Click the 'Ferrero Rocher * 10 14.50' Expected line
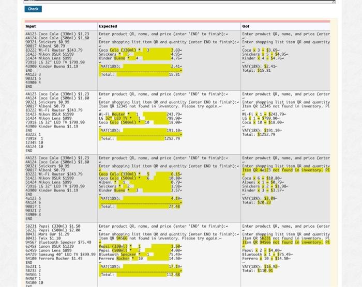 (140, 259)
